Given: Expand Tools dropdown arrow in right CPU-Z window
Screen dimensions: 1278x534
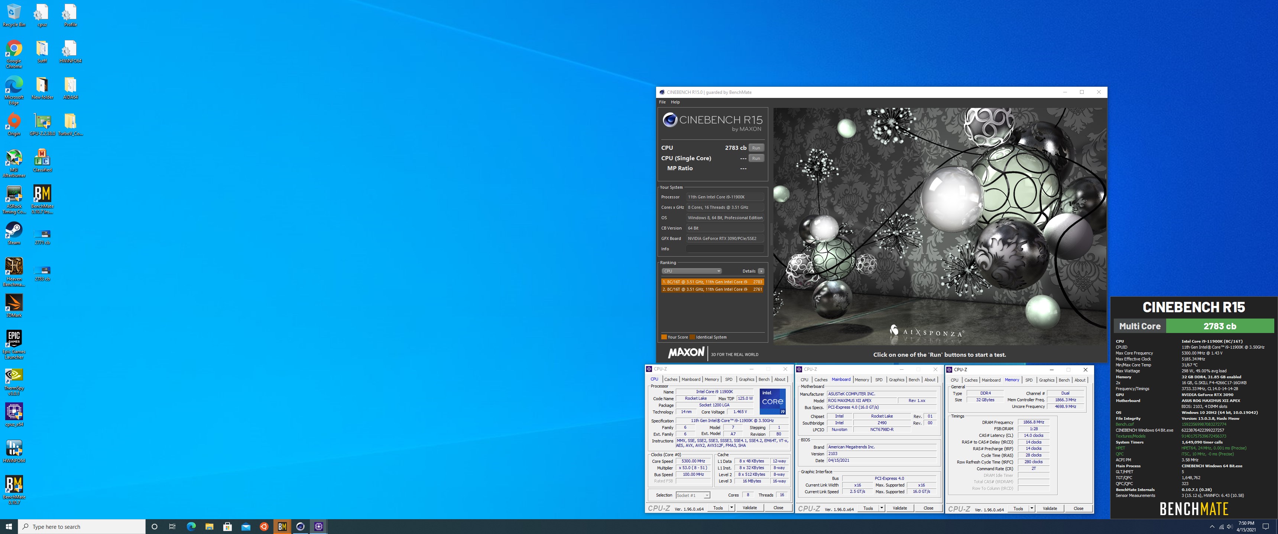Looking at the screenshot, I should tap(1031, 509).
